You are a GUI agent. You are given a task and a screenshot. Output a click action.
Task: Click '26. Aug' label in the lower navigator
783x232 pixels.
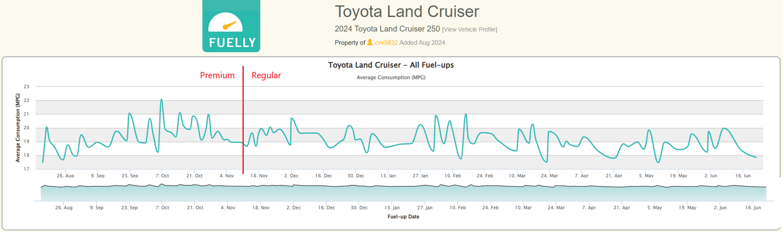(x=64, y=208)
